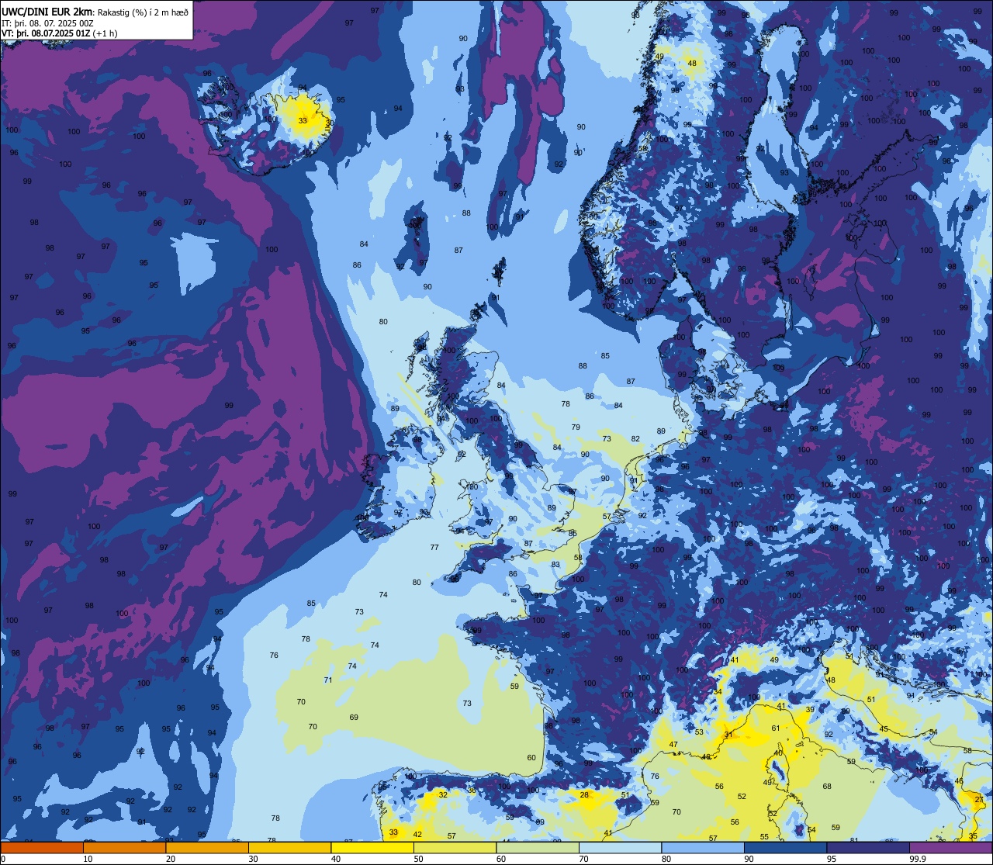Click the 80–90 light blue legend swatch
993x865 pixels.
click(x=703, y=848)
